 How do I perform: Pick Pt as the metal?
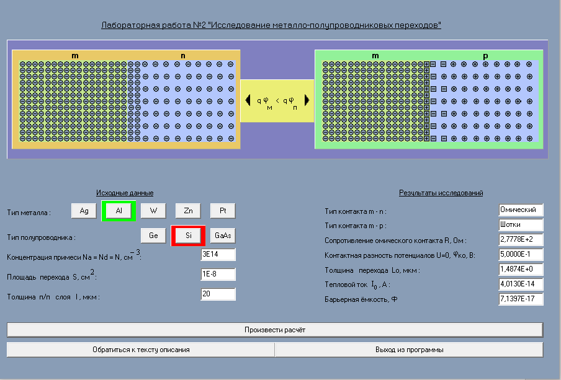(x=223, y=211)
